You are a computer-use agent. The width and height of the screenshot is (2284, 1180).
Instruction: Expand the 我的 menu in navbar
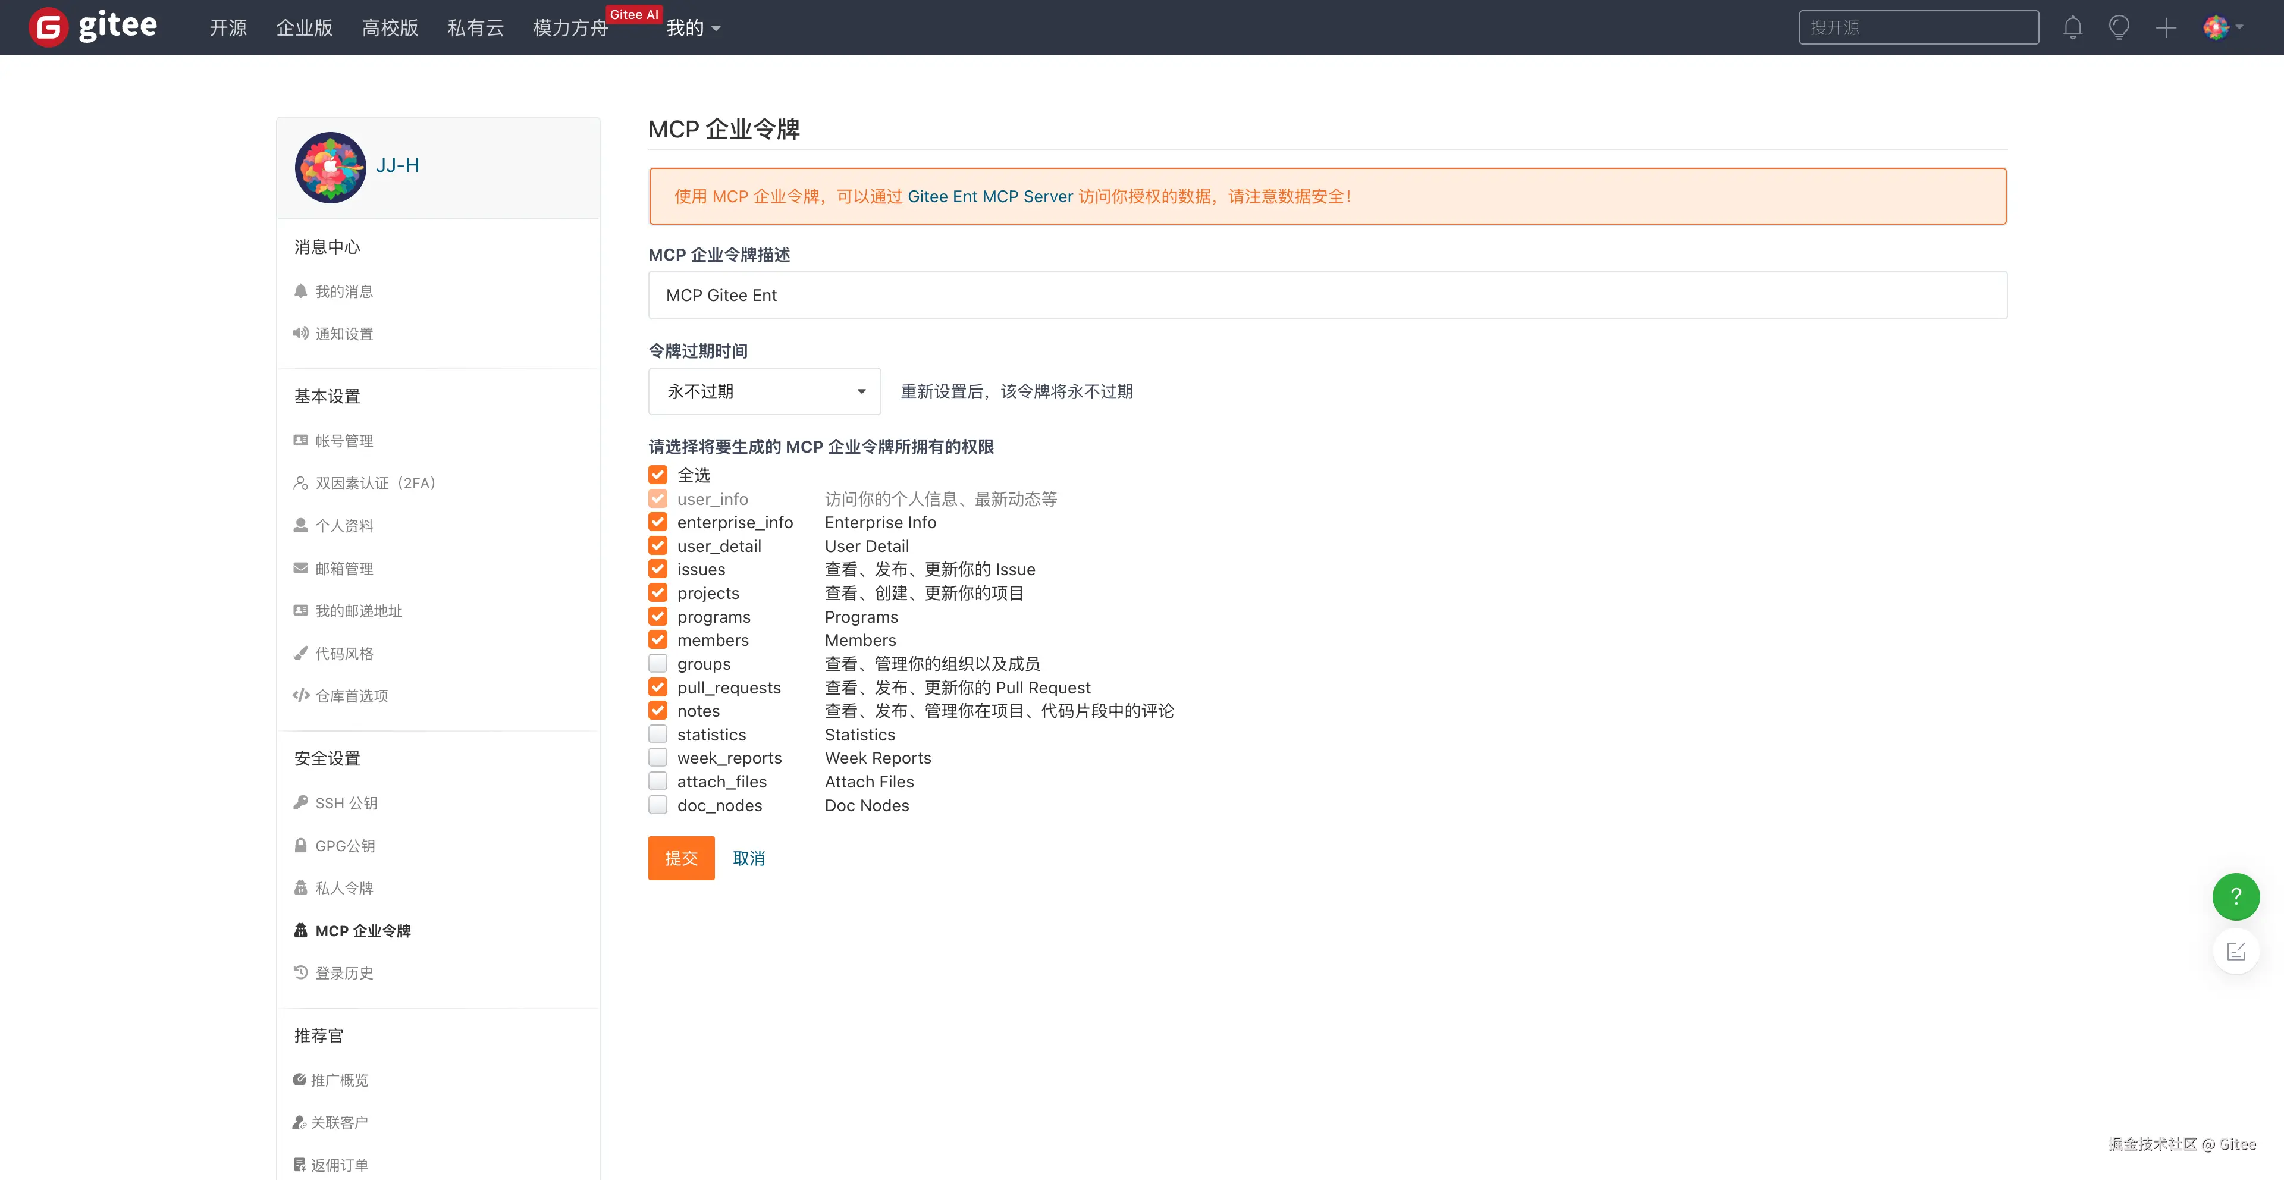tap(692, 29)
